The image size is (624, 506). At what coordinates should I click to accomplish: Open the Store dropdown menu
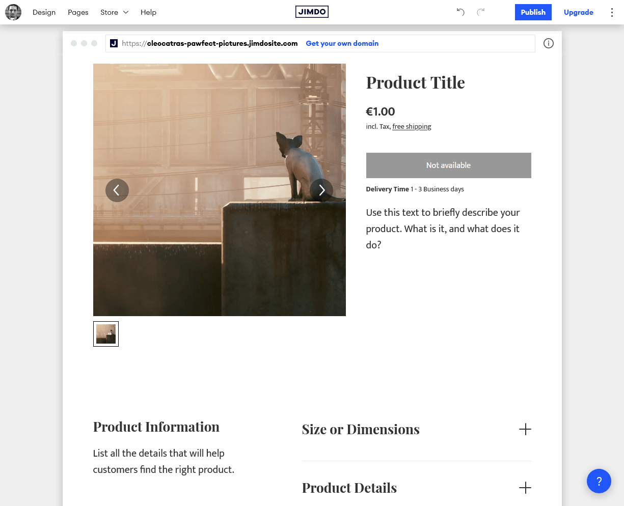pos(115,12)
